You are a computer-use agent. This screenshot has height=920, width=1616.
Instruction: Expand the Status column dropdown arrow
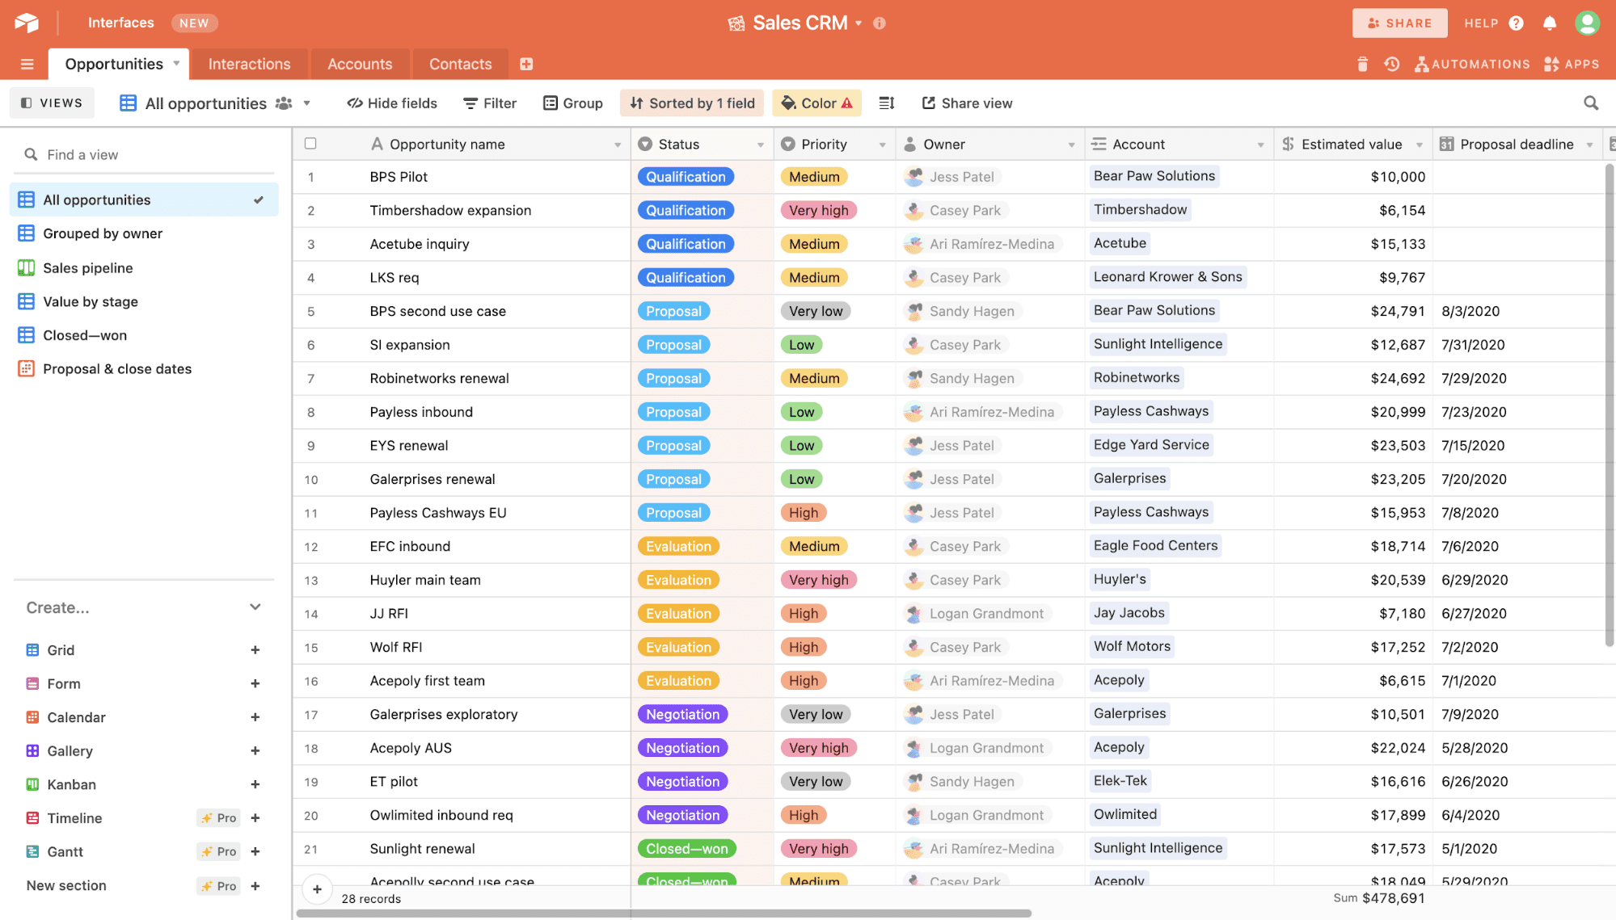click(760, 145)
